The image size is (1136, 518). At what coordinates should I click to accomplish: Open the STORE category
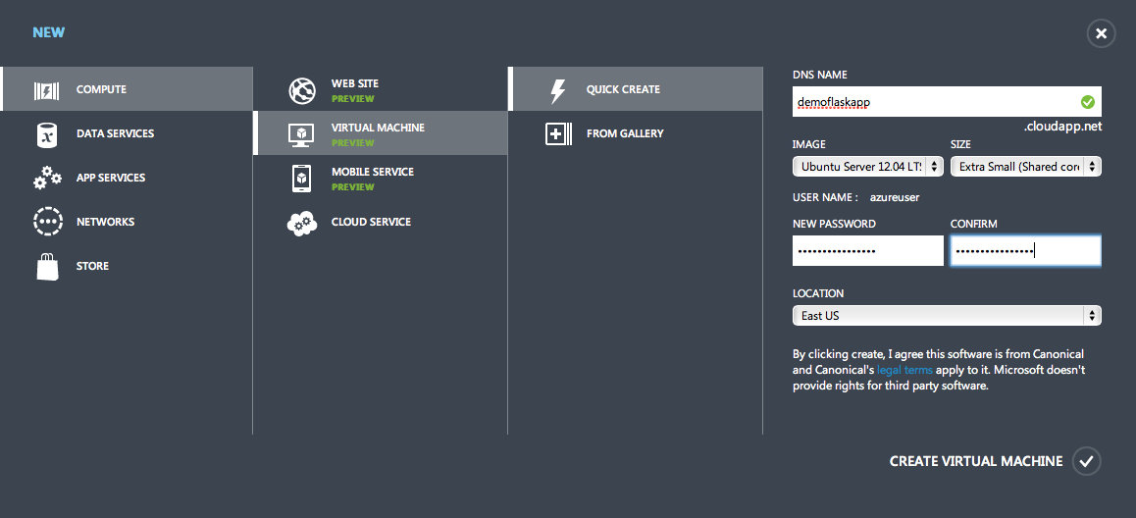coord(93,266)
